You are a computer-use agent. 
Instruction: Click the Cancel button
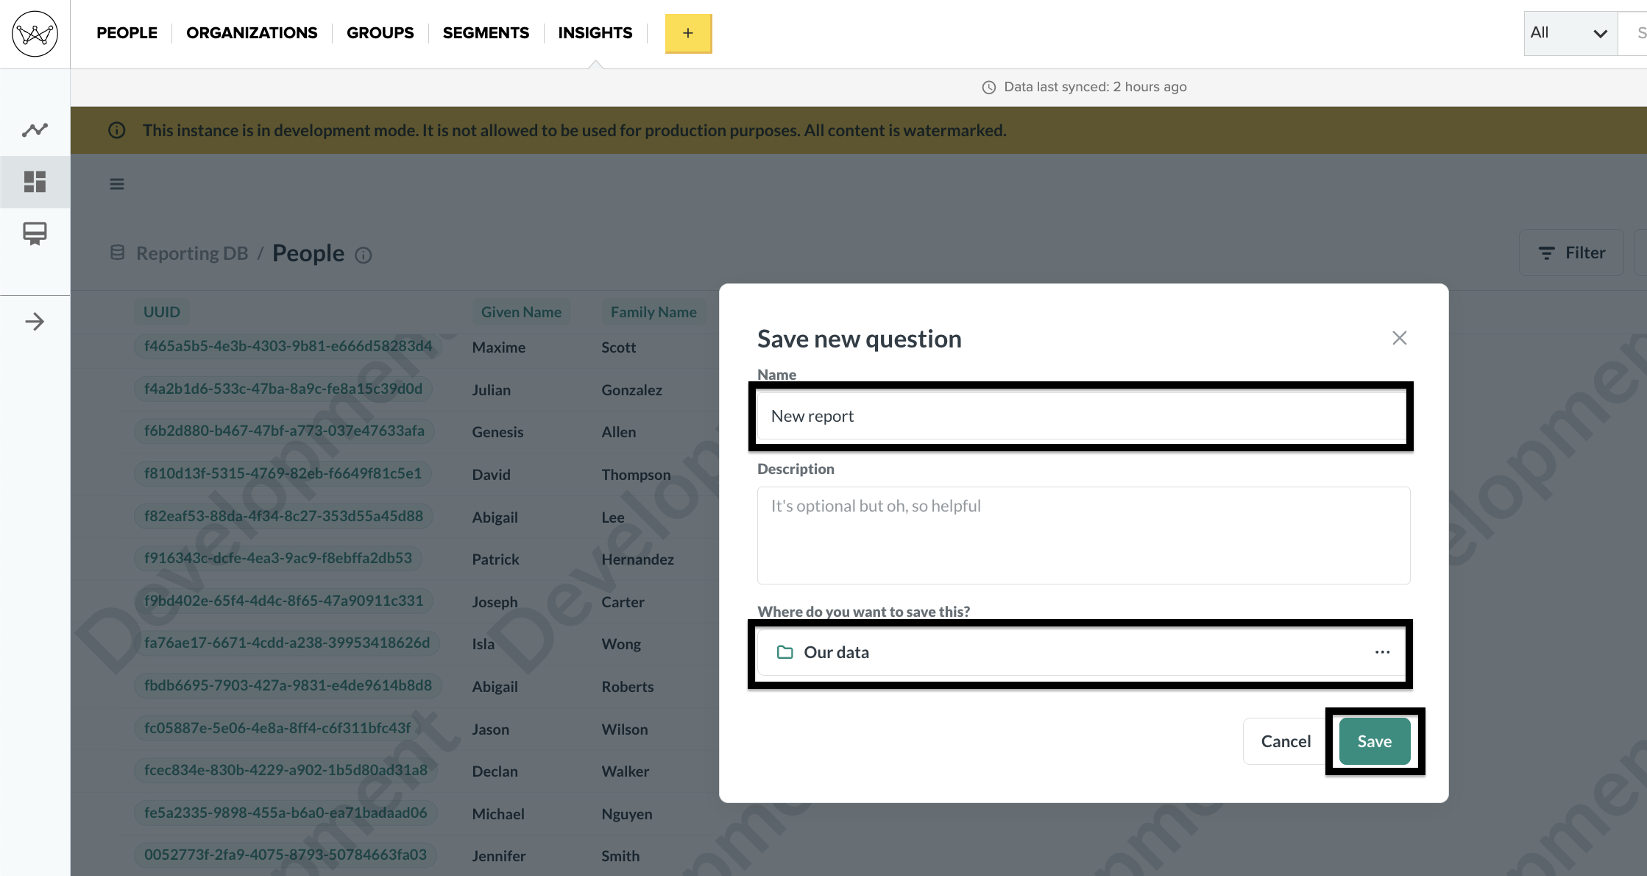[1286, 741]
